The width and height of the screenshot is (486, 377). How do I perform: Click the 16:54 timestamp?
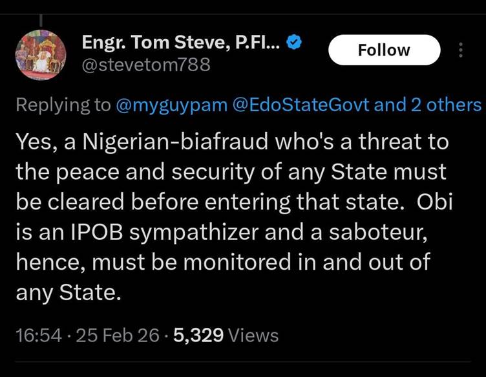39,335
